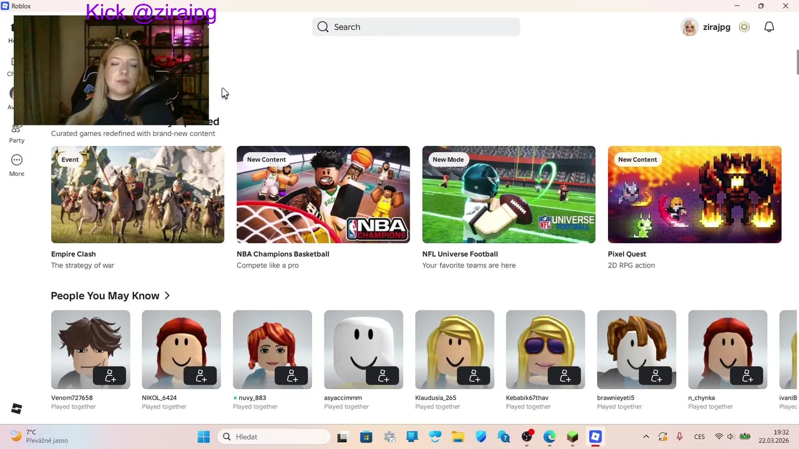Add Kebabik67thav as friend
799x449 pixels.
coord(565,376)
